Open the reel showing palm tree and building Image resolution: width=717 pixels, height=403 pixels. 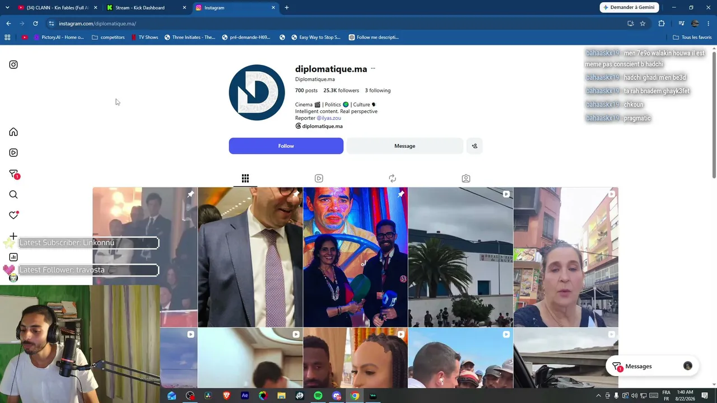[x=460, y=257]
